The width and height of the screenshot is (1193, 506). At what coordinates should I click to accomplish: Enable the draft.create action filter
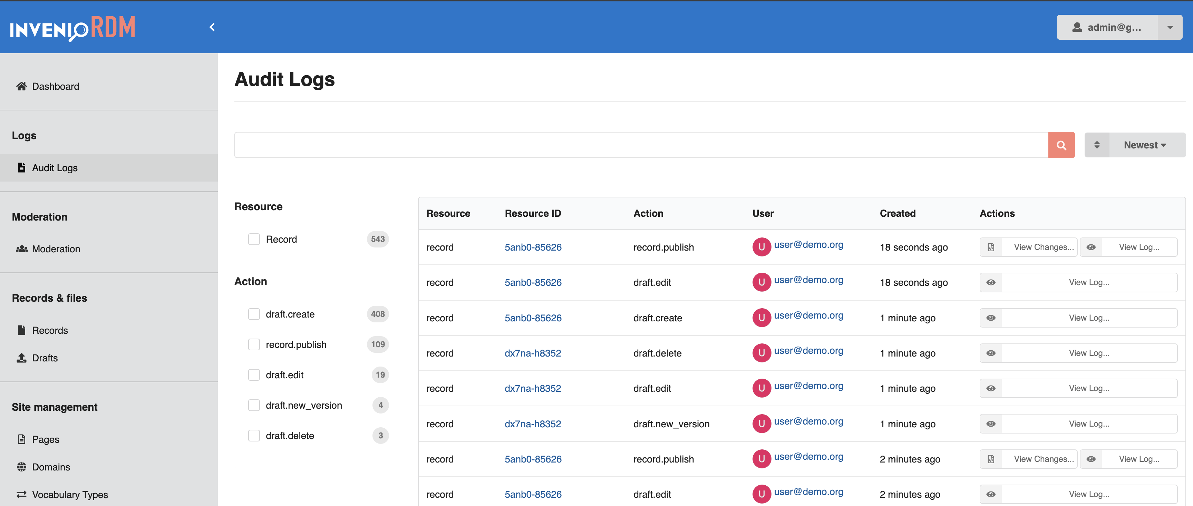pyautogui.click(x=254, y=314)
